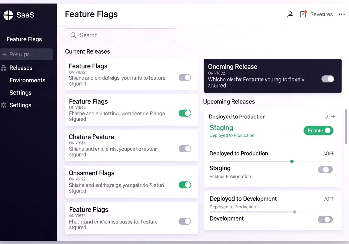
Task: Click the Upcoming Releases heading
Action: pyautogui.click(x=229, y=102)
